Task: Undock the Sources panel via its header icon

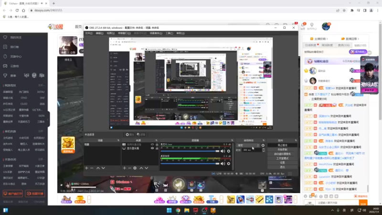Action: (157, 140)
